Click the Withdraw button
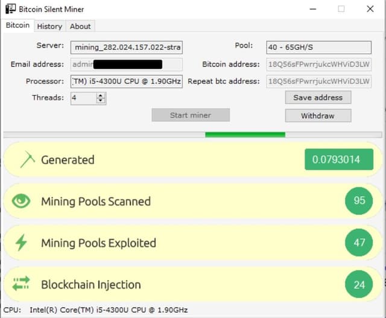386x318 pixels. point(318,116)
